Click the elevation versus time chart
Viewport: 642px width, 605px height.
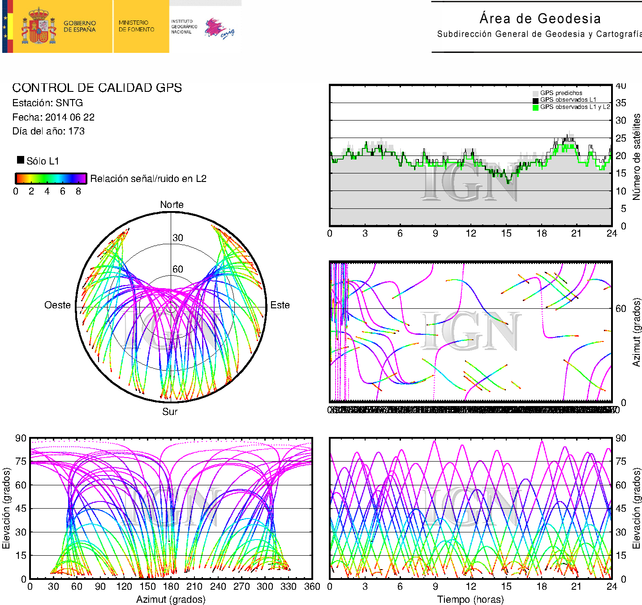click(471, 508)
